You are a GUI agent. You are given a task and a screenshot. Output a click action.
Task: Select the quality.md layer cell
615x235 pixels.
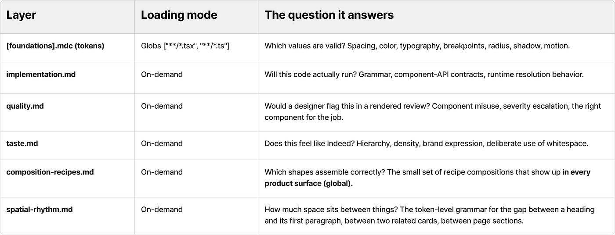pyautogui.click(x=25, y=106)
